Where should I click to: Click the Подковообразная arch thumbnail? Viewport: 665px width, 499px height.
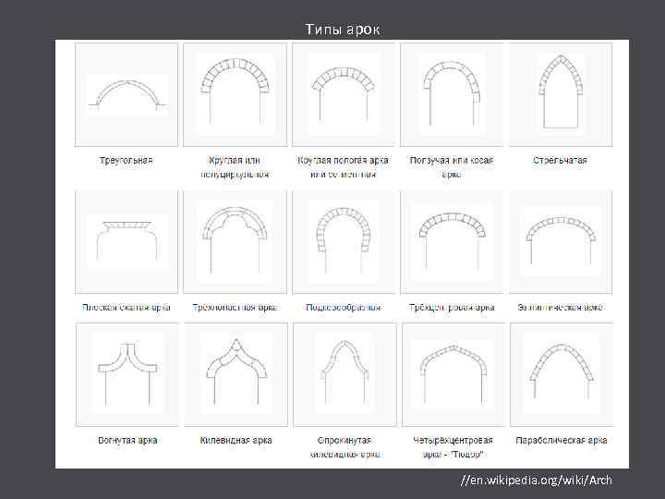[344, 242]
